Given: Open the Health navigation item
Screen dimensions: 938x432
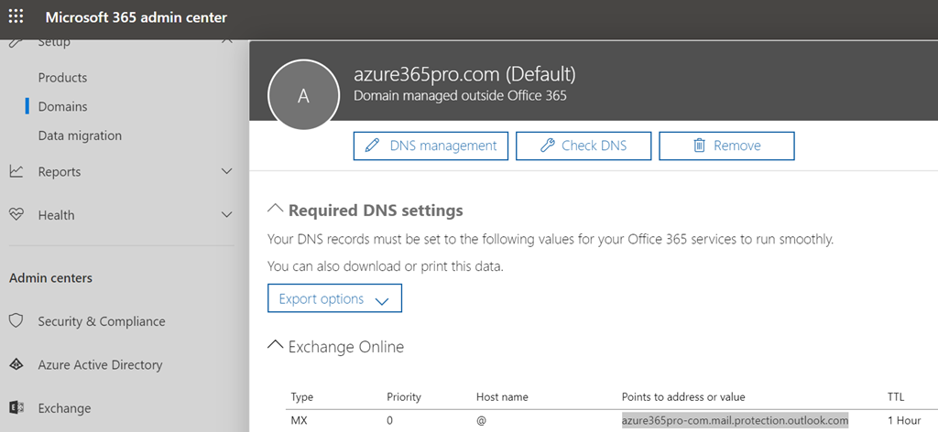Looking at the screenshot, I should tap(56, 214).
